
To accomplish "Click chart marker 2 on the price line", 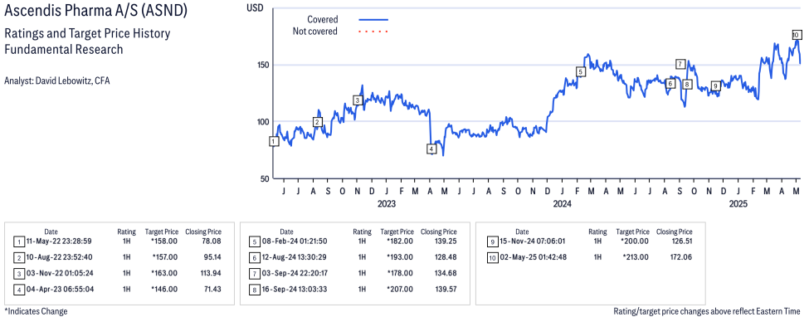I will (x=318, y=122).
